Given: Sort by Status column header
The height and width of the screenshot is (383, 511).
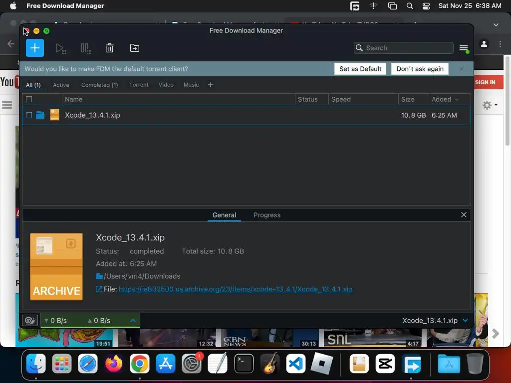Looking at the screenshot, I should 311,99.
